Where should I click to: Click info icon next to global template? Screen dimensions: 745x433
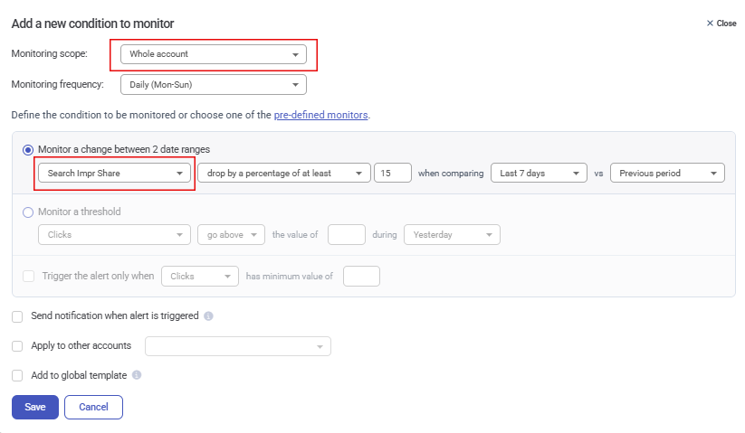coord(137,375)
